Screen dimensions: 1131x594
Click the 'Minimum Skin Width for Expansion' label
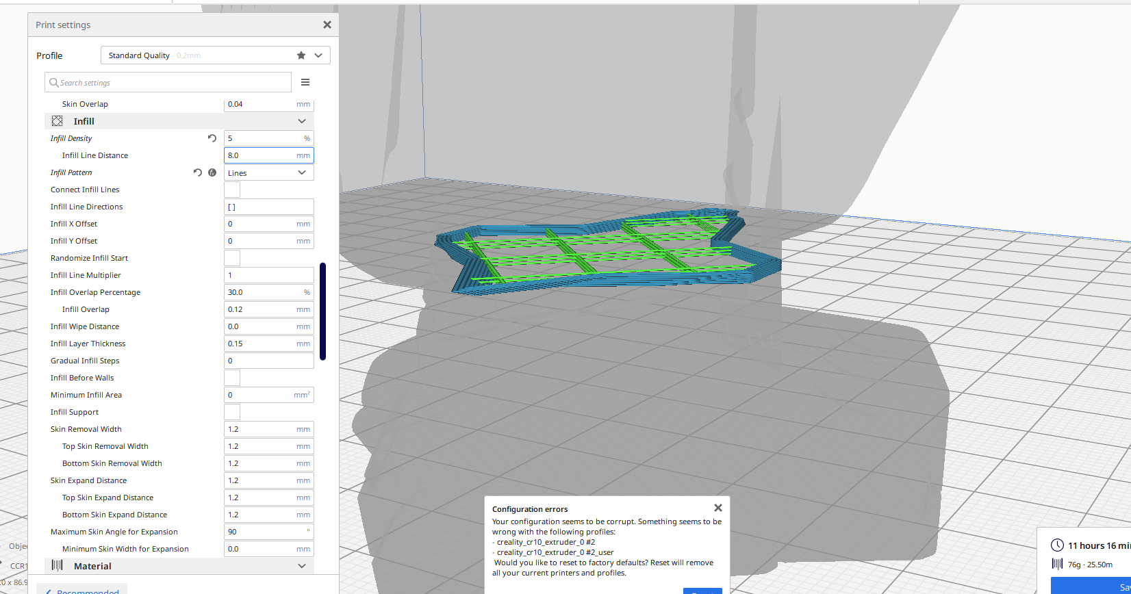(125, 549)
